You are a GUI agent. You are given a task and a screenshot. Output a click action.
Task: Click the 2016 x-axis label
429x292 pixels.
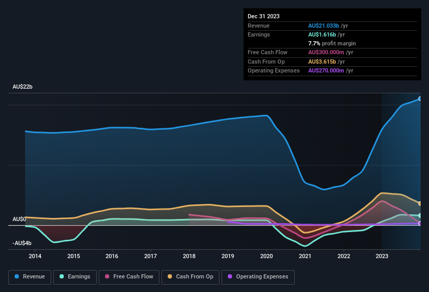coord(112,256)
